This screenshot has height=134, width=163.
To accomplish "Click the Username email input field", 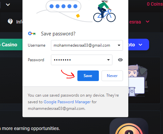I will coord(87,45).
